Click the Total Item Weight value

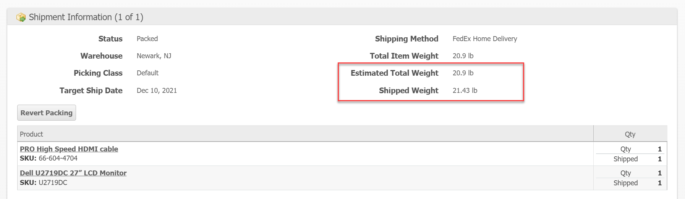[x=463, y=56]
